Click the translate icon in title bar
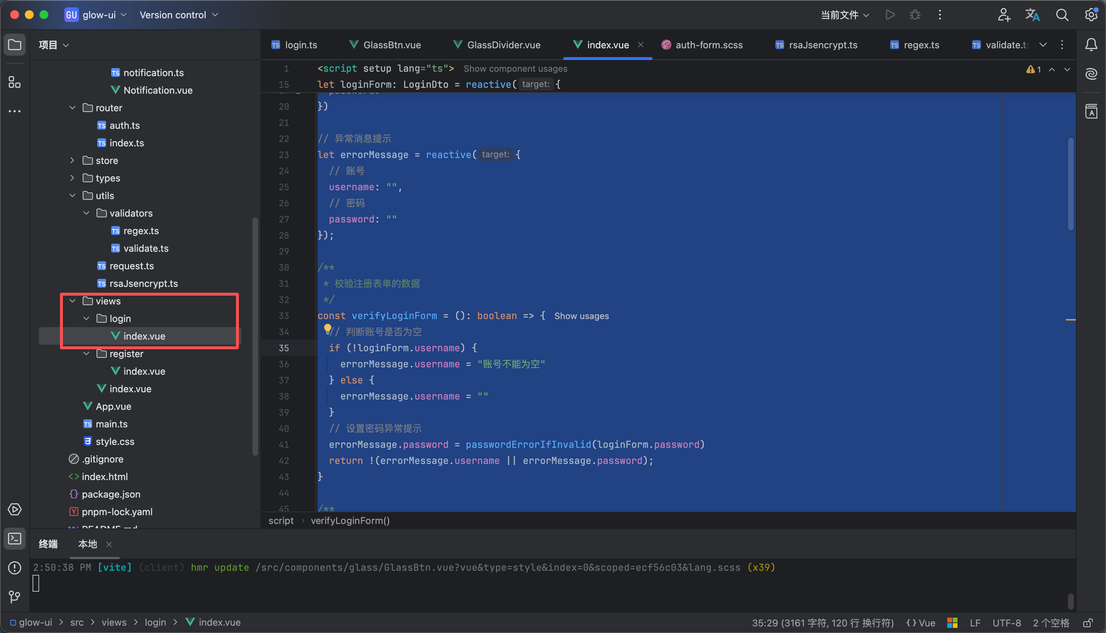Screen dimensions: 1106x633 pyautogui.click(x=1032, y=15)
